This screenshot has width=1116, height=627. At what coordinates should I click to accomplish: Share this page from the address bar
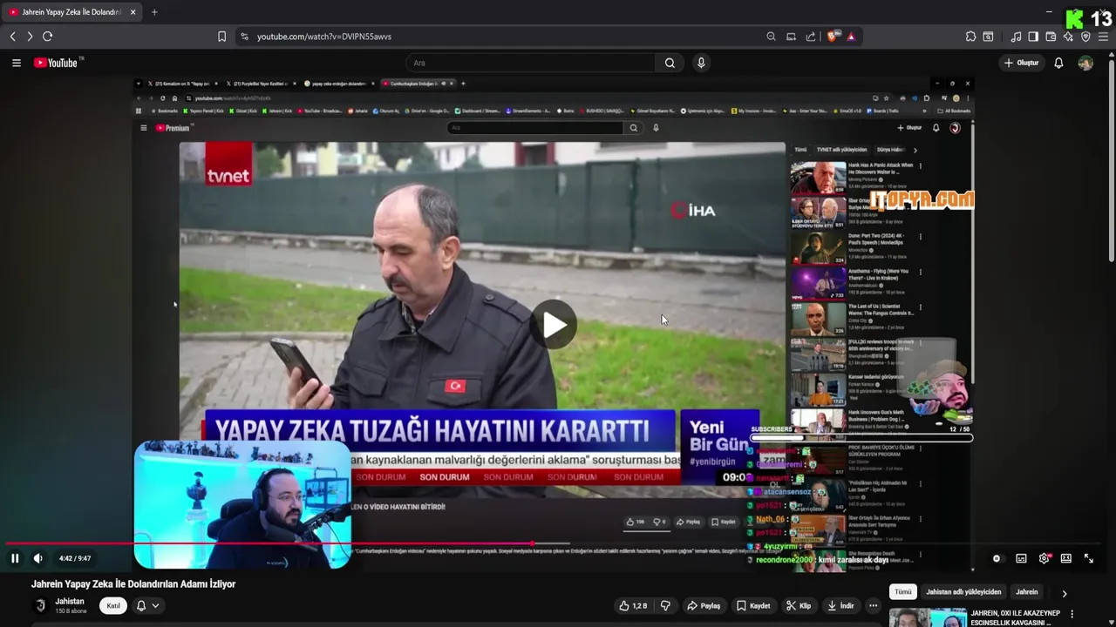pos(811,37)
